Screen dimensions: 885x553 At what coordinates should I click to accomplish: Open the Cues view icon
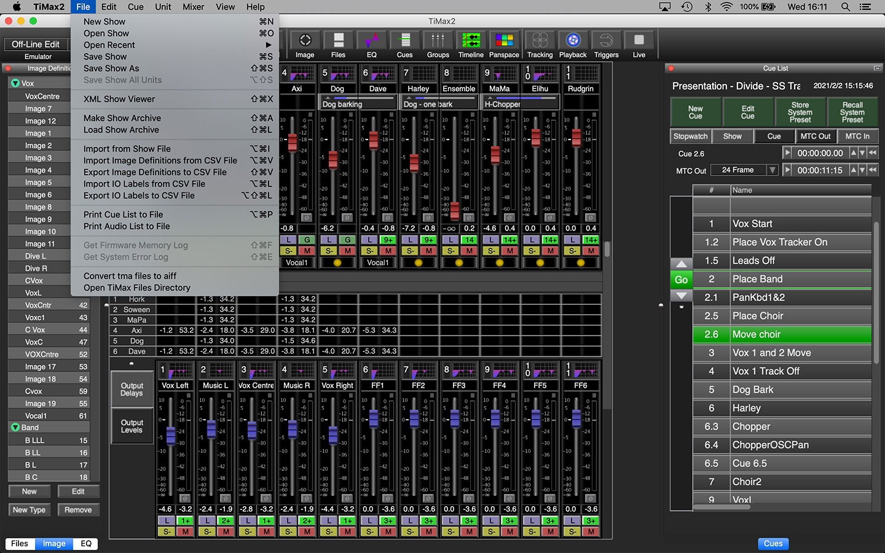pos(404,41)
